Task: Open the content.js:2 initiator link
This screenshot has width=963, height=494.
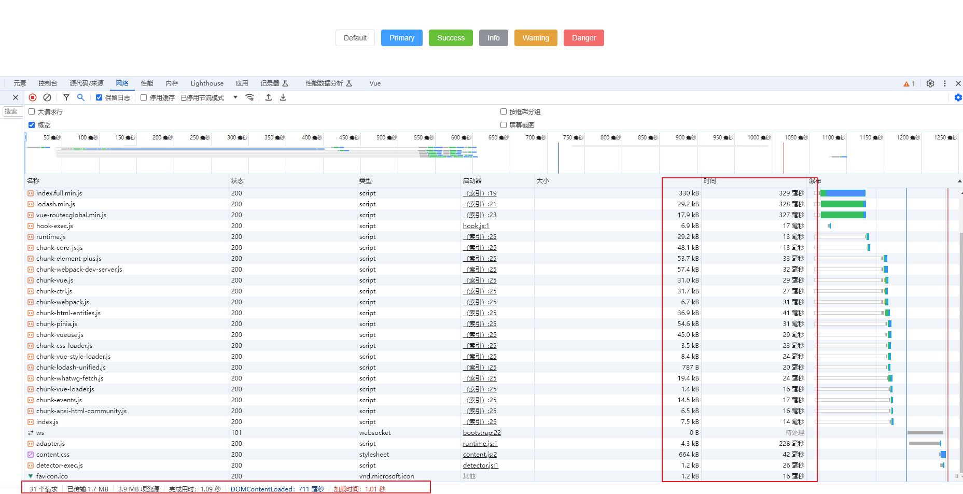Action: click(x=480, y=455)
